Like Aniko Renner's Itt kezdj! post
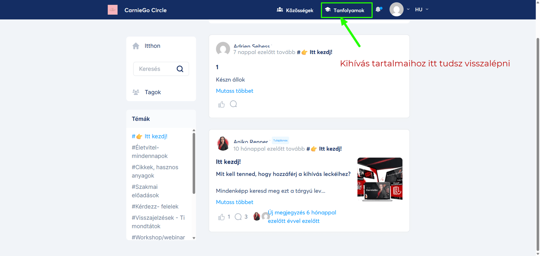Screen dimensions: 540x256 (x=221, y=217)
